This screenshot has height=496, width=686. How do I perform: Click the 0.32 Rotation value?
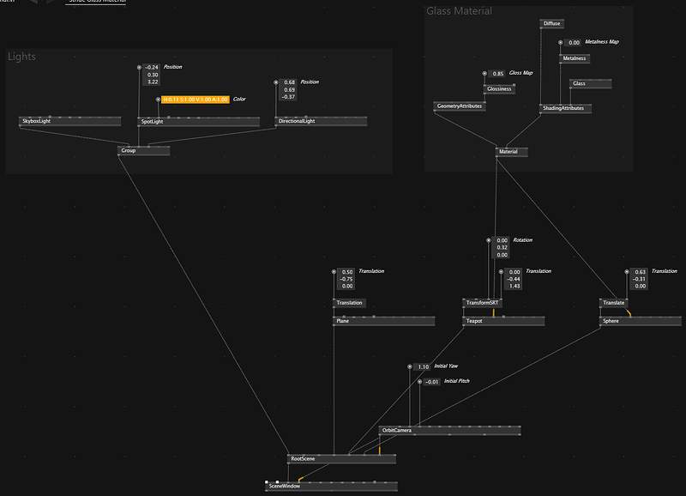[x=501, y=248]
